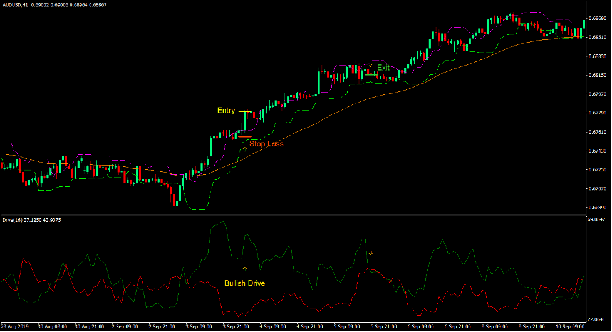This screenshot has width=612, height=332.
Task: Click the down arrow in the Drive indicator panel
Action: pyautogui.click(x=370, y=253)
